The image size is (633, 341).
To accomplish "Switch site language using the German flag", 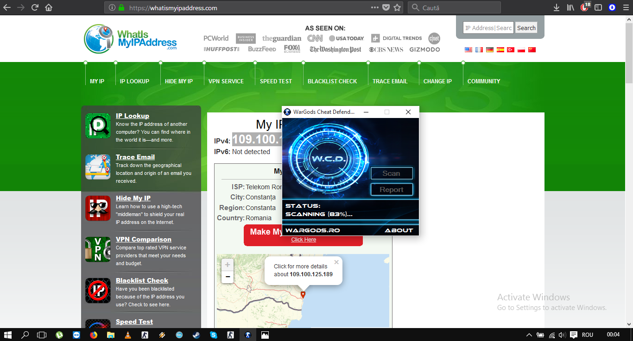I will (x=490, y=50).
